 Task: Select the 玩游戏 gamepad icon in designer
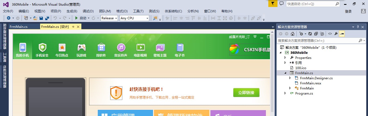pos(81,48)
